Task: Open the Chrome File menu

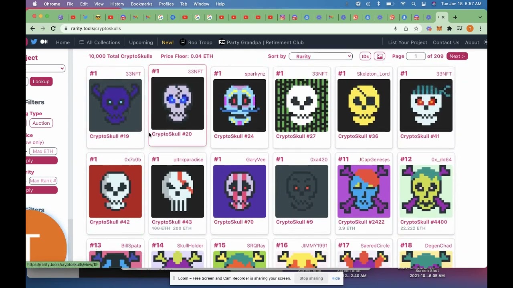Action: pyautogui.click(x=70, y=4)
